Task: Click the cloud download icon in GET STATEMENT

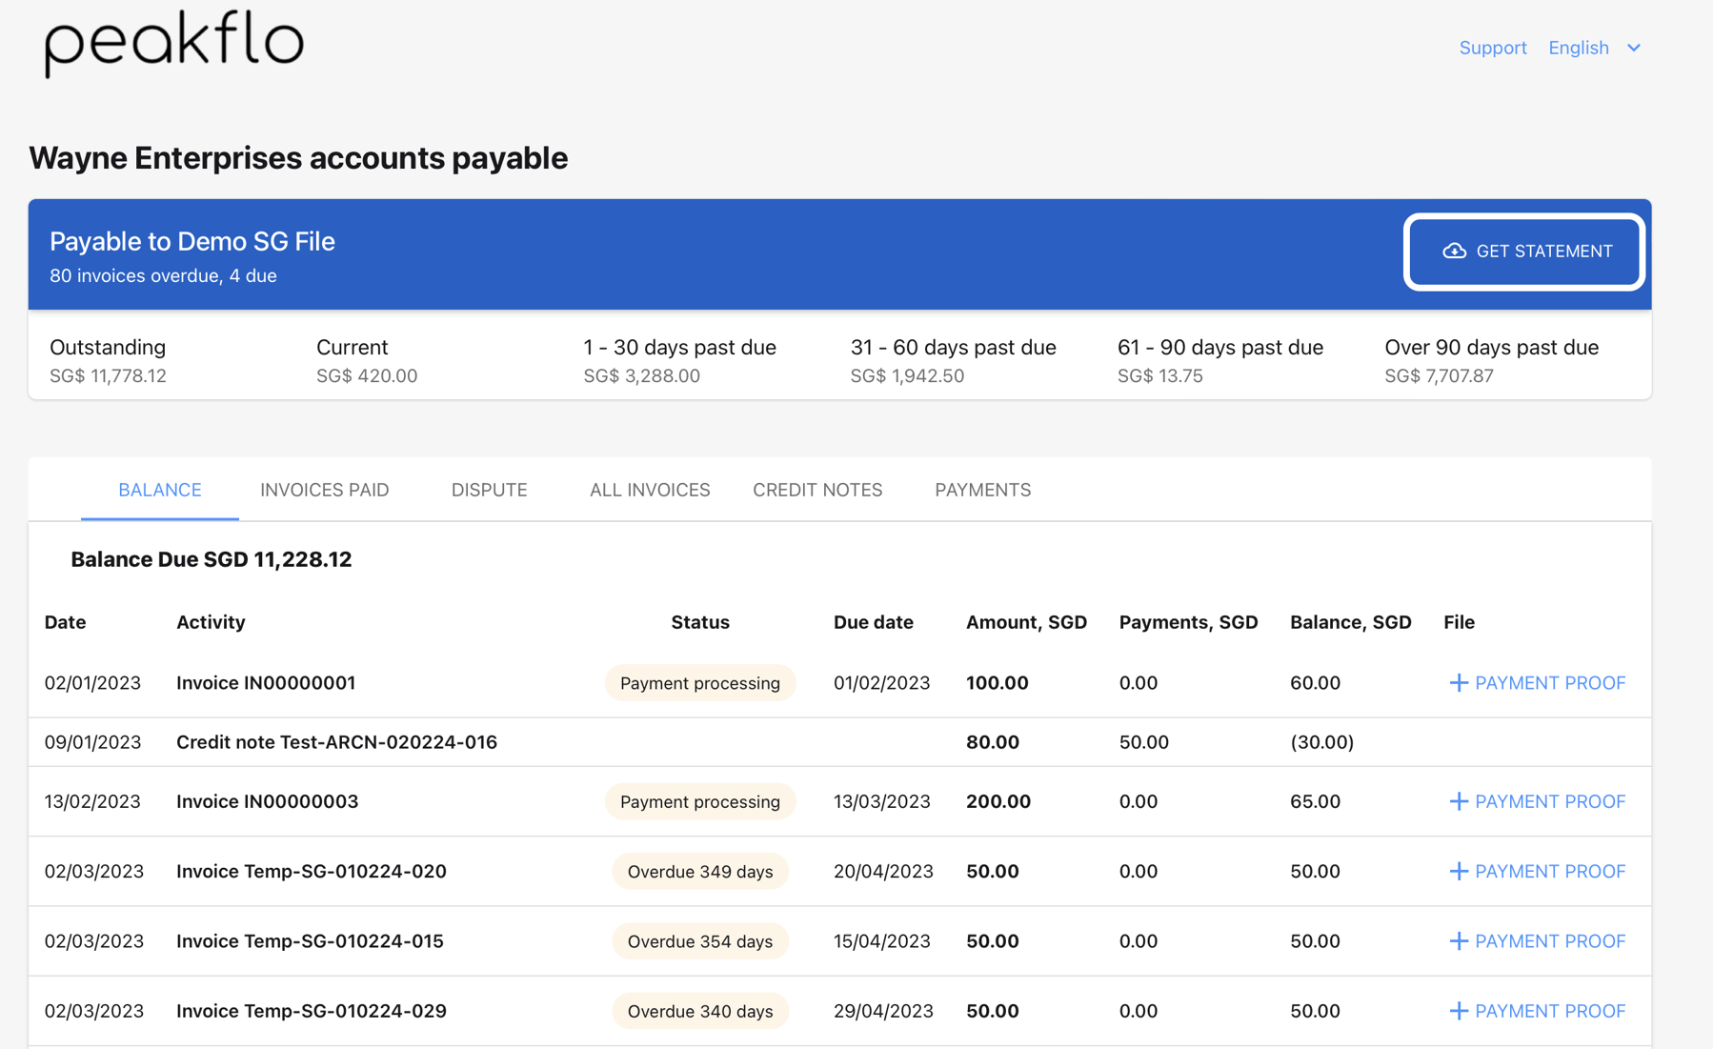Action: click(1453, 252)
